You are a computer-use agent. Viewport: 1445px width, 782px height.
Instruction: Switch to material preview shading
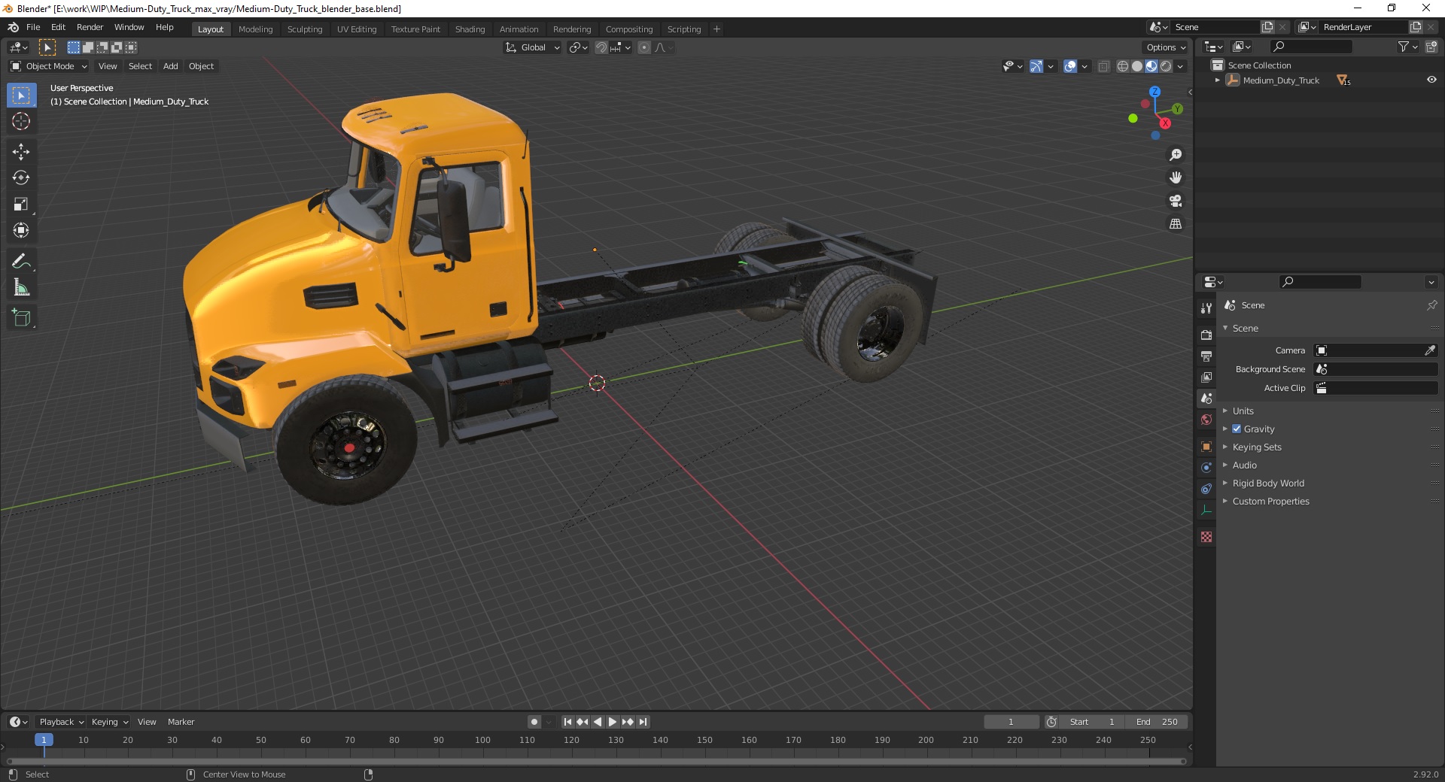[x=1151, y=66]
